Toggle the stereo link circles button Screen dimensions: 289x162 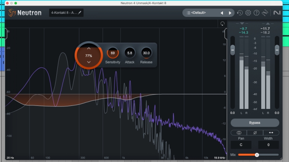239,132
